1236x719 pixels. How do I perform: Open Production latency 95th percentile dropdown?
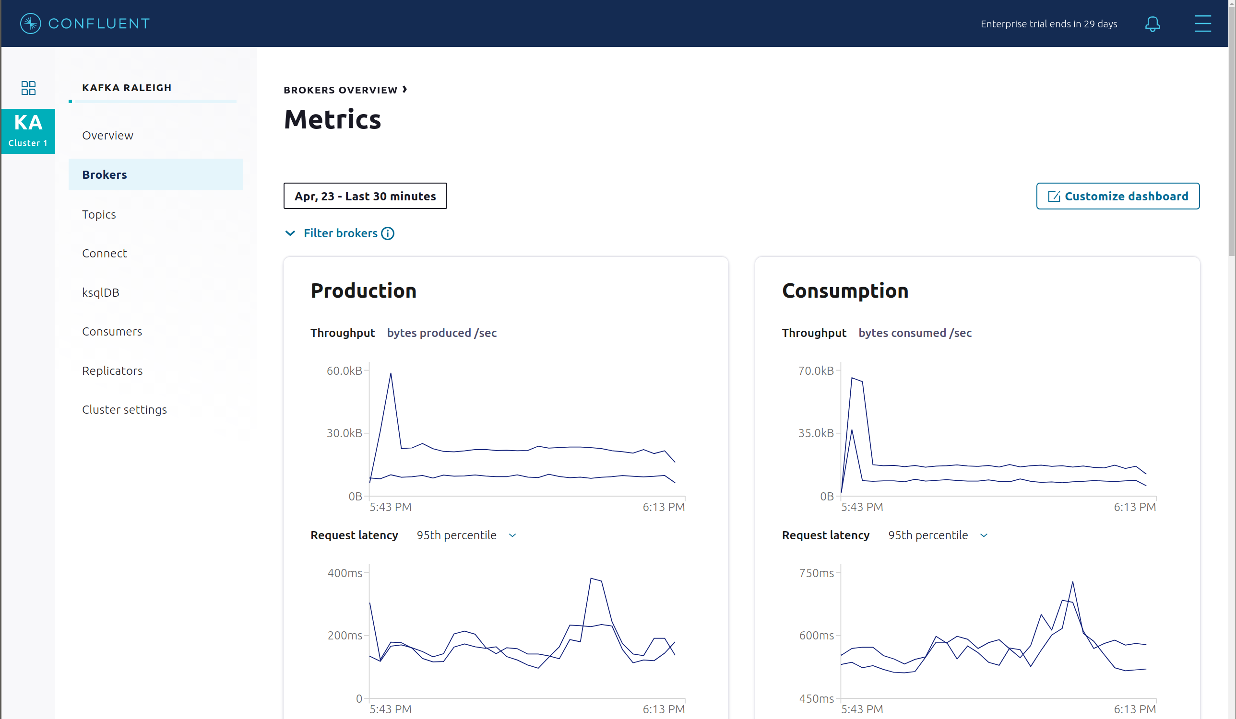466,535
